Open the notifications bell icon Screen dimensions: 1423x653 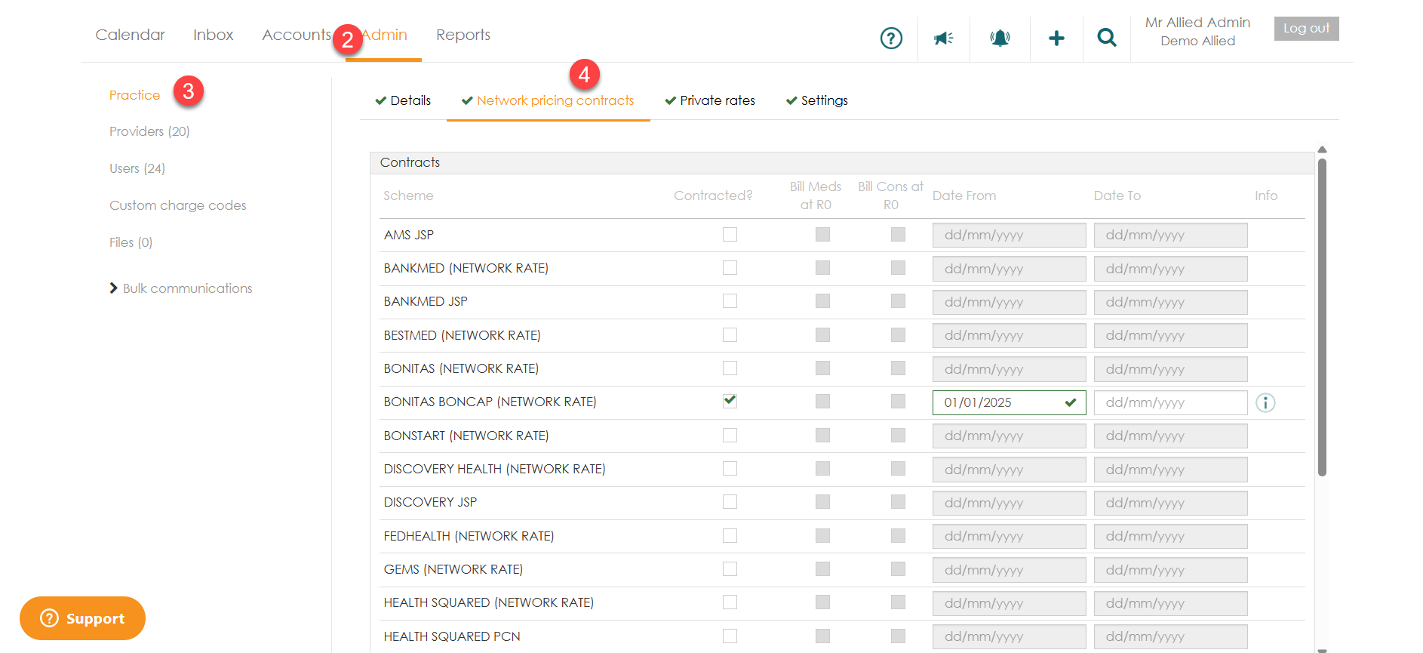(x=1000, y=38)
